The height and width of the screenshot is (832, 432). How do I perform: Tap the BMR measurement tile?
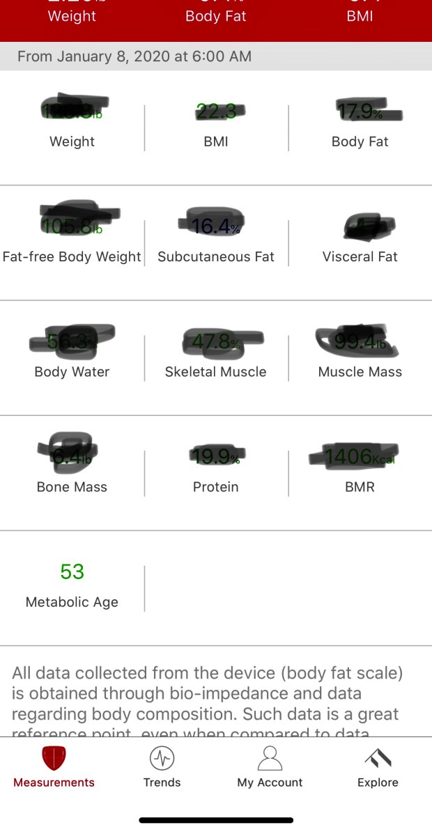[x=360, y=472]
